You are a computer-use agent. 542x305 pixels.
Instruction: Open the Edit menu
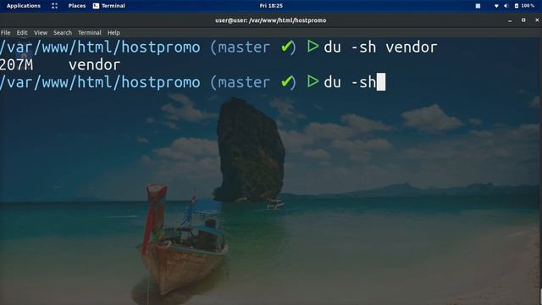[22, 32]
